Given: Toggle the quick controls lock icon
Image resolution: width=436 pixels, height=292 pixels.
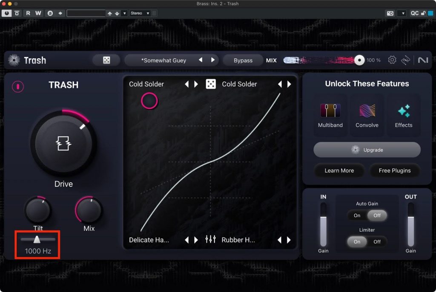Looking at the screenshot, I should (x=423, y=13).
